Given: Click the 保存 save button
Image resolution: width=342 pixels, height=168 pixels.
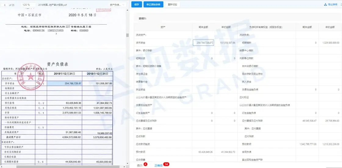Looking at the screenshot, I should tap(136, 5).
